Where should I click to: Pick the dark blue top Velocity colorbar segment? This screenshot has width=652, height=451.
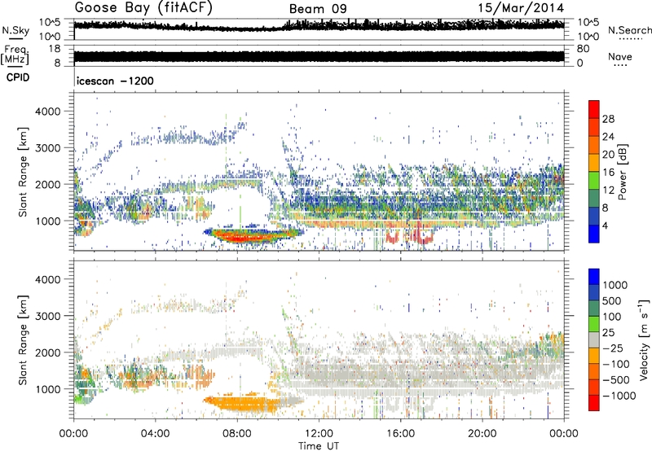[x=594, y=277]
